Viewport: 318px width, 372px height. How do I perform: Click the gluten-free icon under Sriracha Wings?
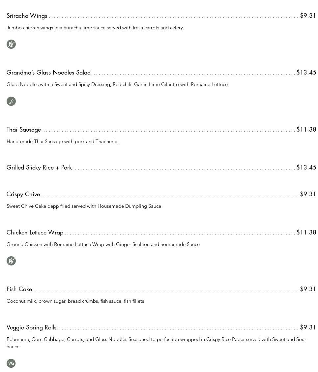pyautogui.click(x=11, y=44)
